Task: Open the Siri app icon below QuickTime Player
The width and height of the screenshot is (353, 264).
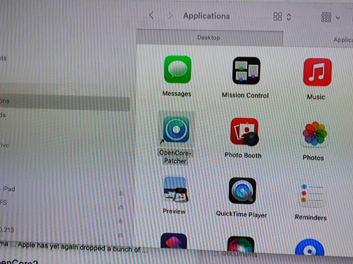Action: coord(241,244)
